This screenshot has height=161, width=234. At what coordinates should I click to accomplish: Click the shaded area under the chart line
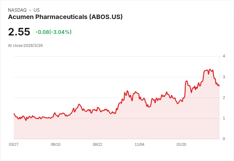tap(127, 127)
